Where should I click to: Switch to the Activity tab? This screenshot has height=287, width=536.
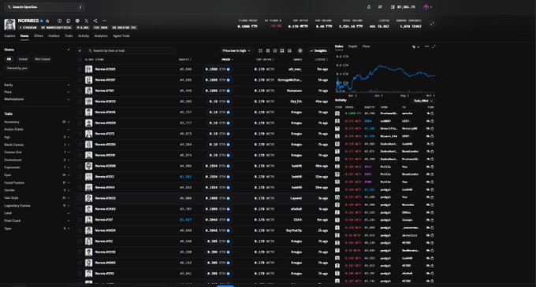pyautogui.click(x=84, y=36)
